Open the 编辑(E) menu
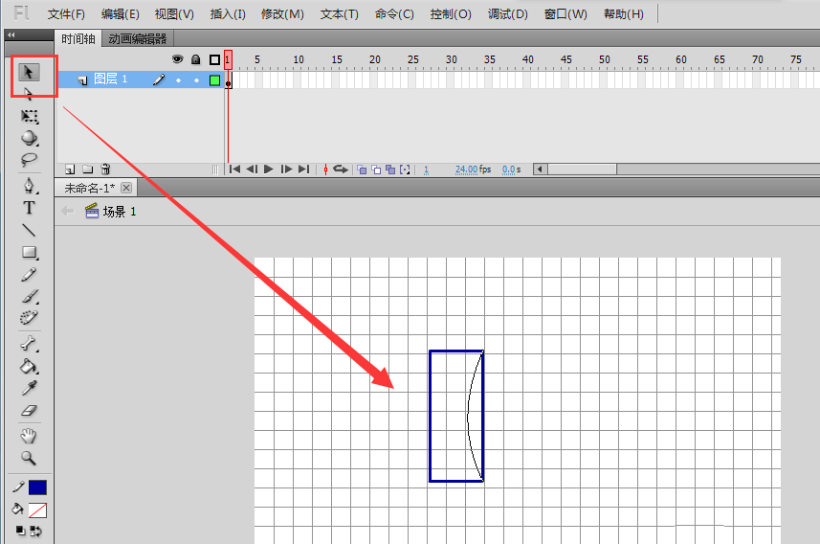The width and height of the screenshot is (820, 544). pos(121,14)
